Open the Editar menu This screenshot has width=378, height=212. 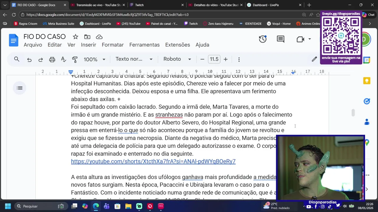click(55, 45)
